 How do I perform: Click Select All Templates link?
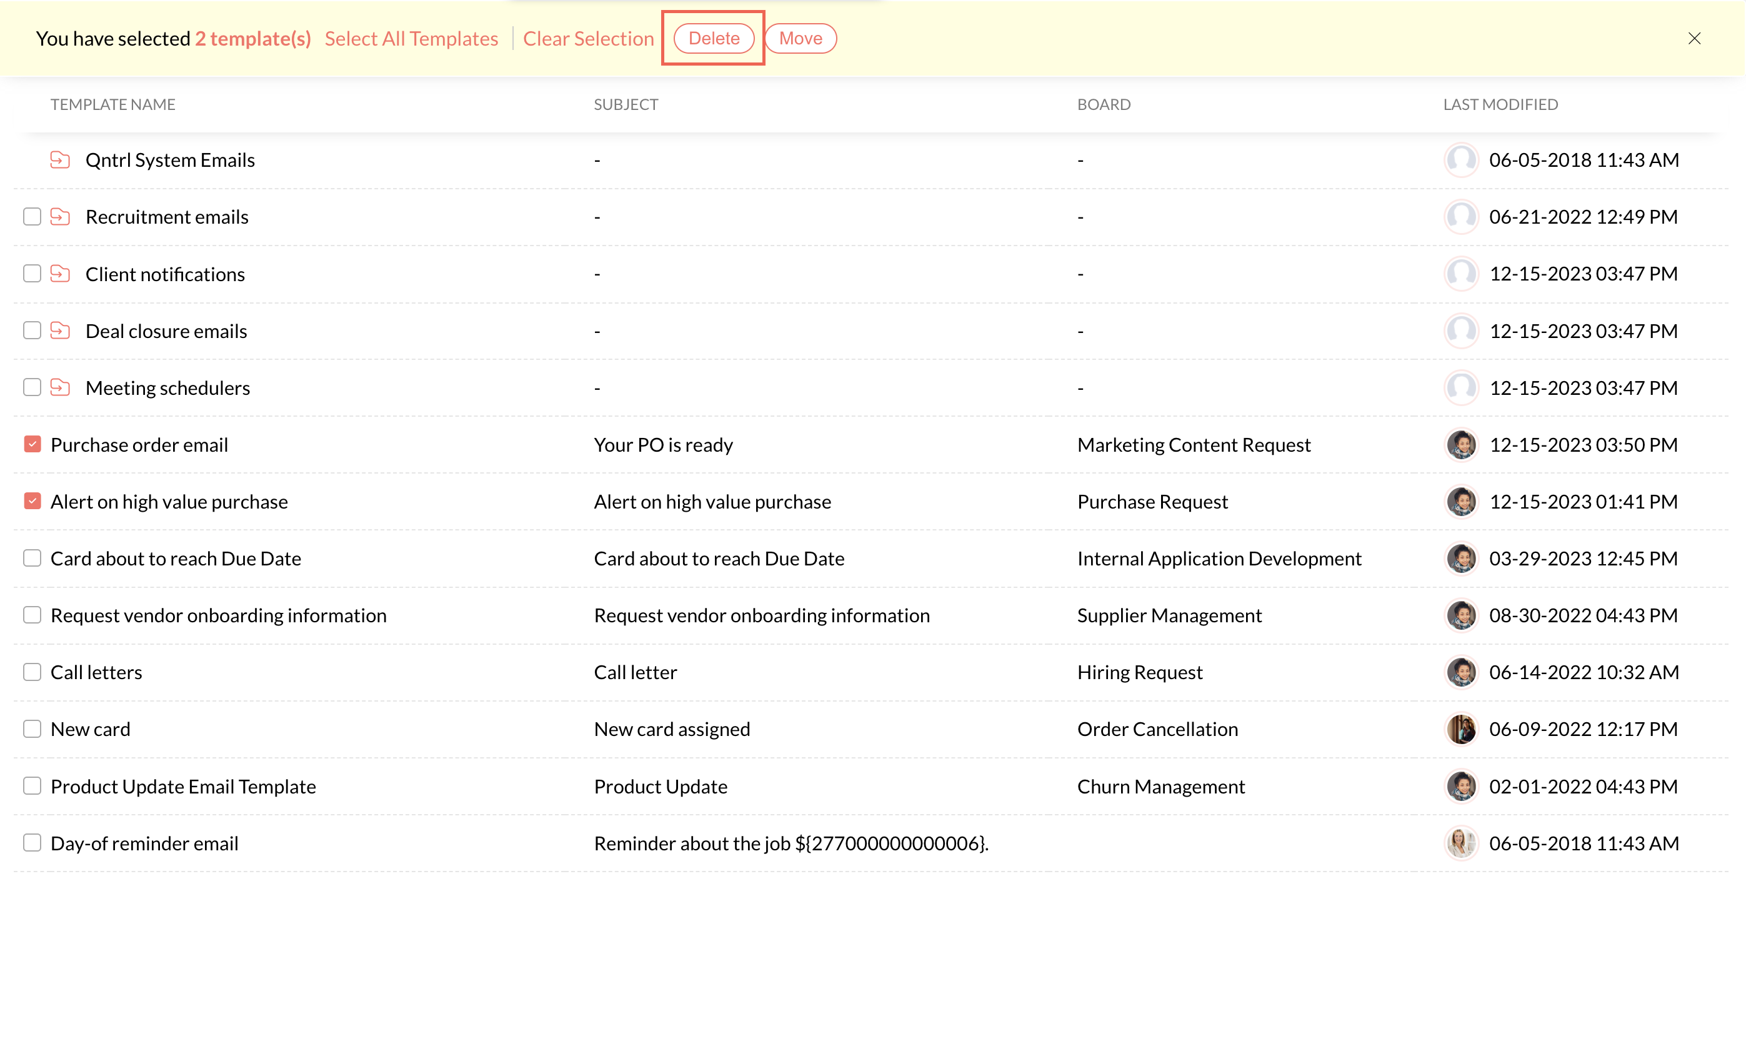pos(411,39)
